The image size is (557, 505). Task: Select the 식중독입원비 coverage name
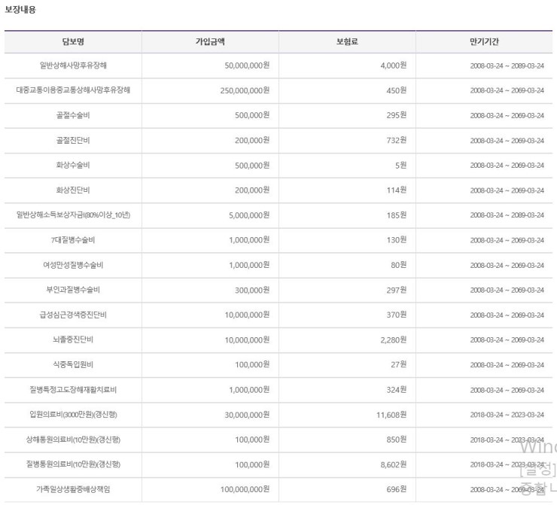73,364
